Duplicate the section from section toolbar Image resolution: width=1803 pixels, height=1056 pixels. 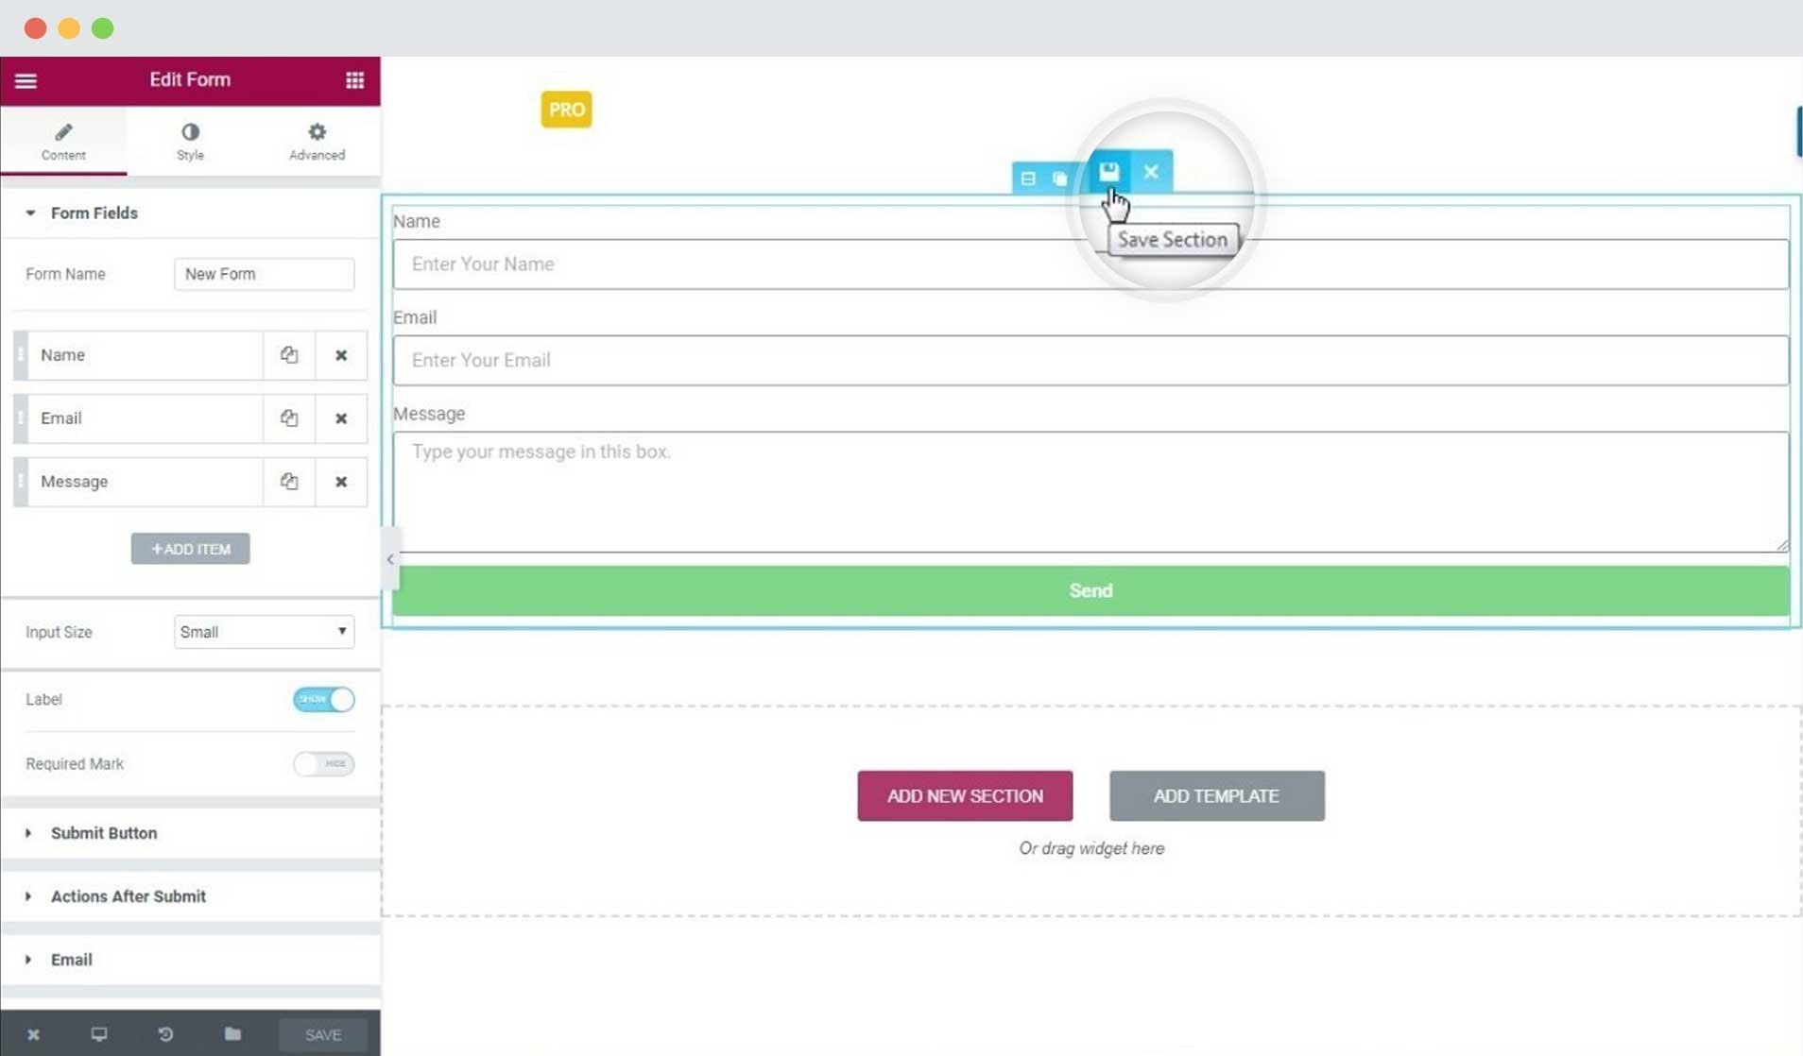[1060, 179]
